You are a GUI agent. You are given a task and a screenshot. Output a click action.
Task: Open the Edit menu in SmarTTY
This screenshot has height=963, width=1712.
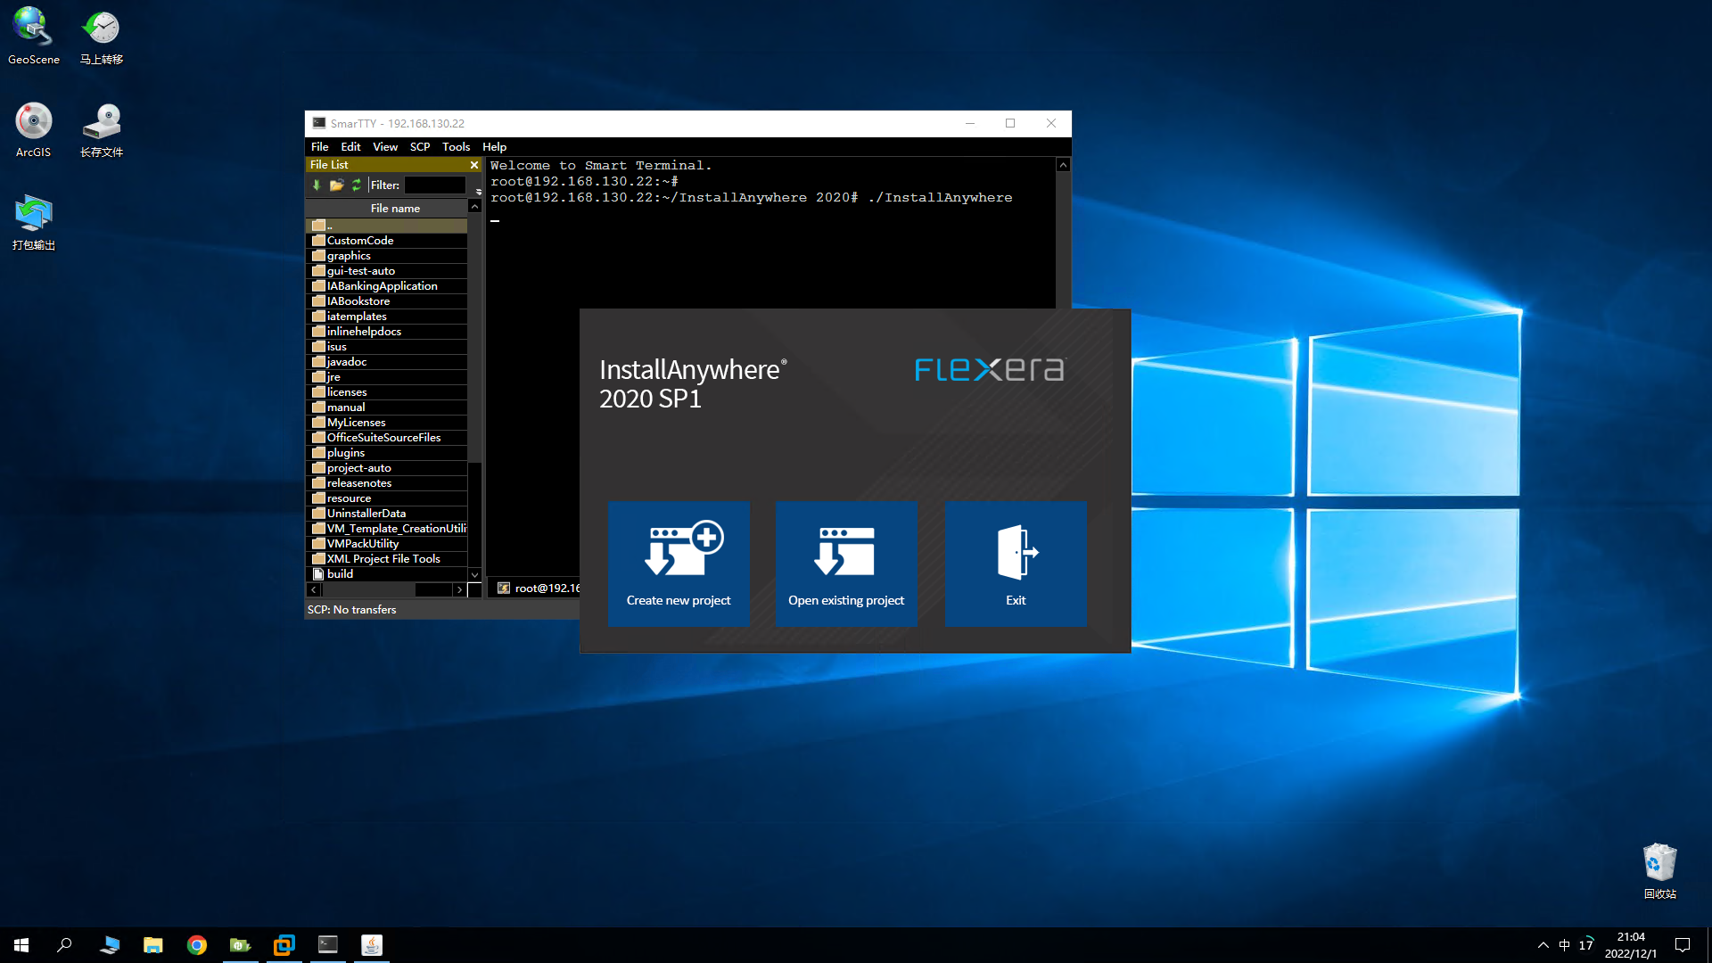point(350,147)
